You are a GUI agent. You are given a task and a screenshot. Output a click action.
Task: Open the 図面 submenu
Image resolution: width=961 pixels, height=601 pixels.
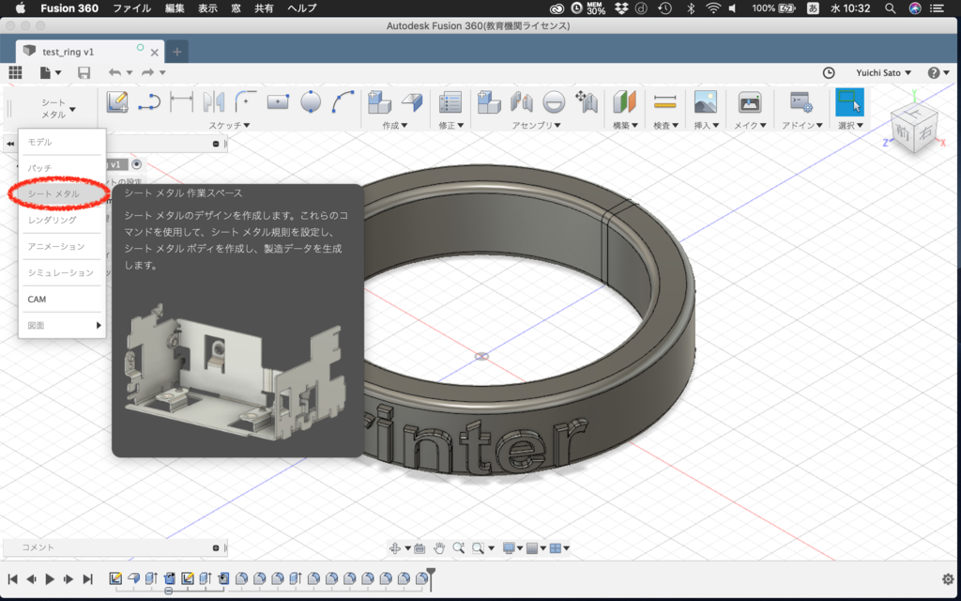pos(62,325)
